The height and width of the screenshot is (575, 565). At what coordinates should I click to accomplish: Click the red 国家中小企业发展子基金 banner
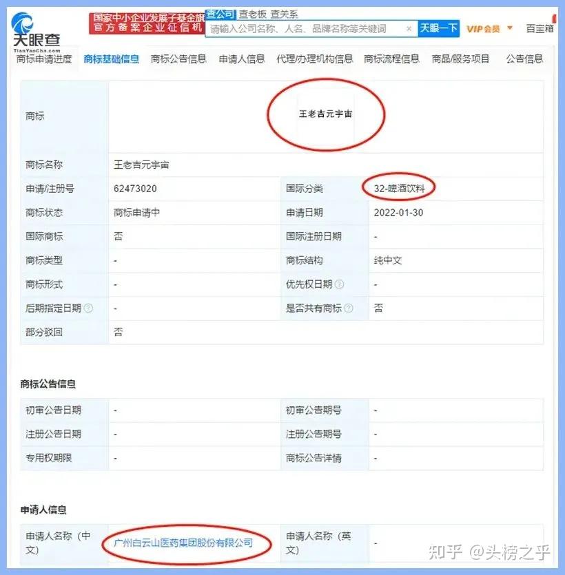[x=147, y=23]
